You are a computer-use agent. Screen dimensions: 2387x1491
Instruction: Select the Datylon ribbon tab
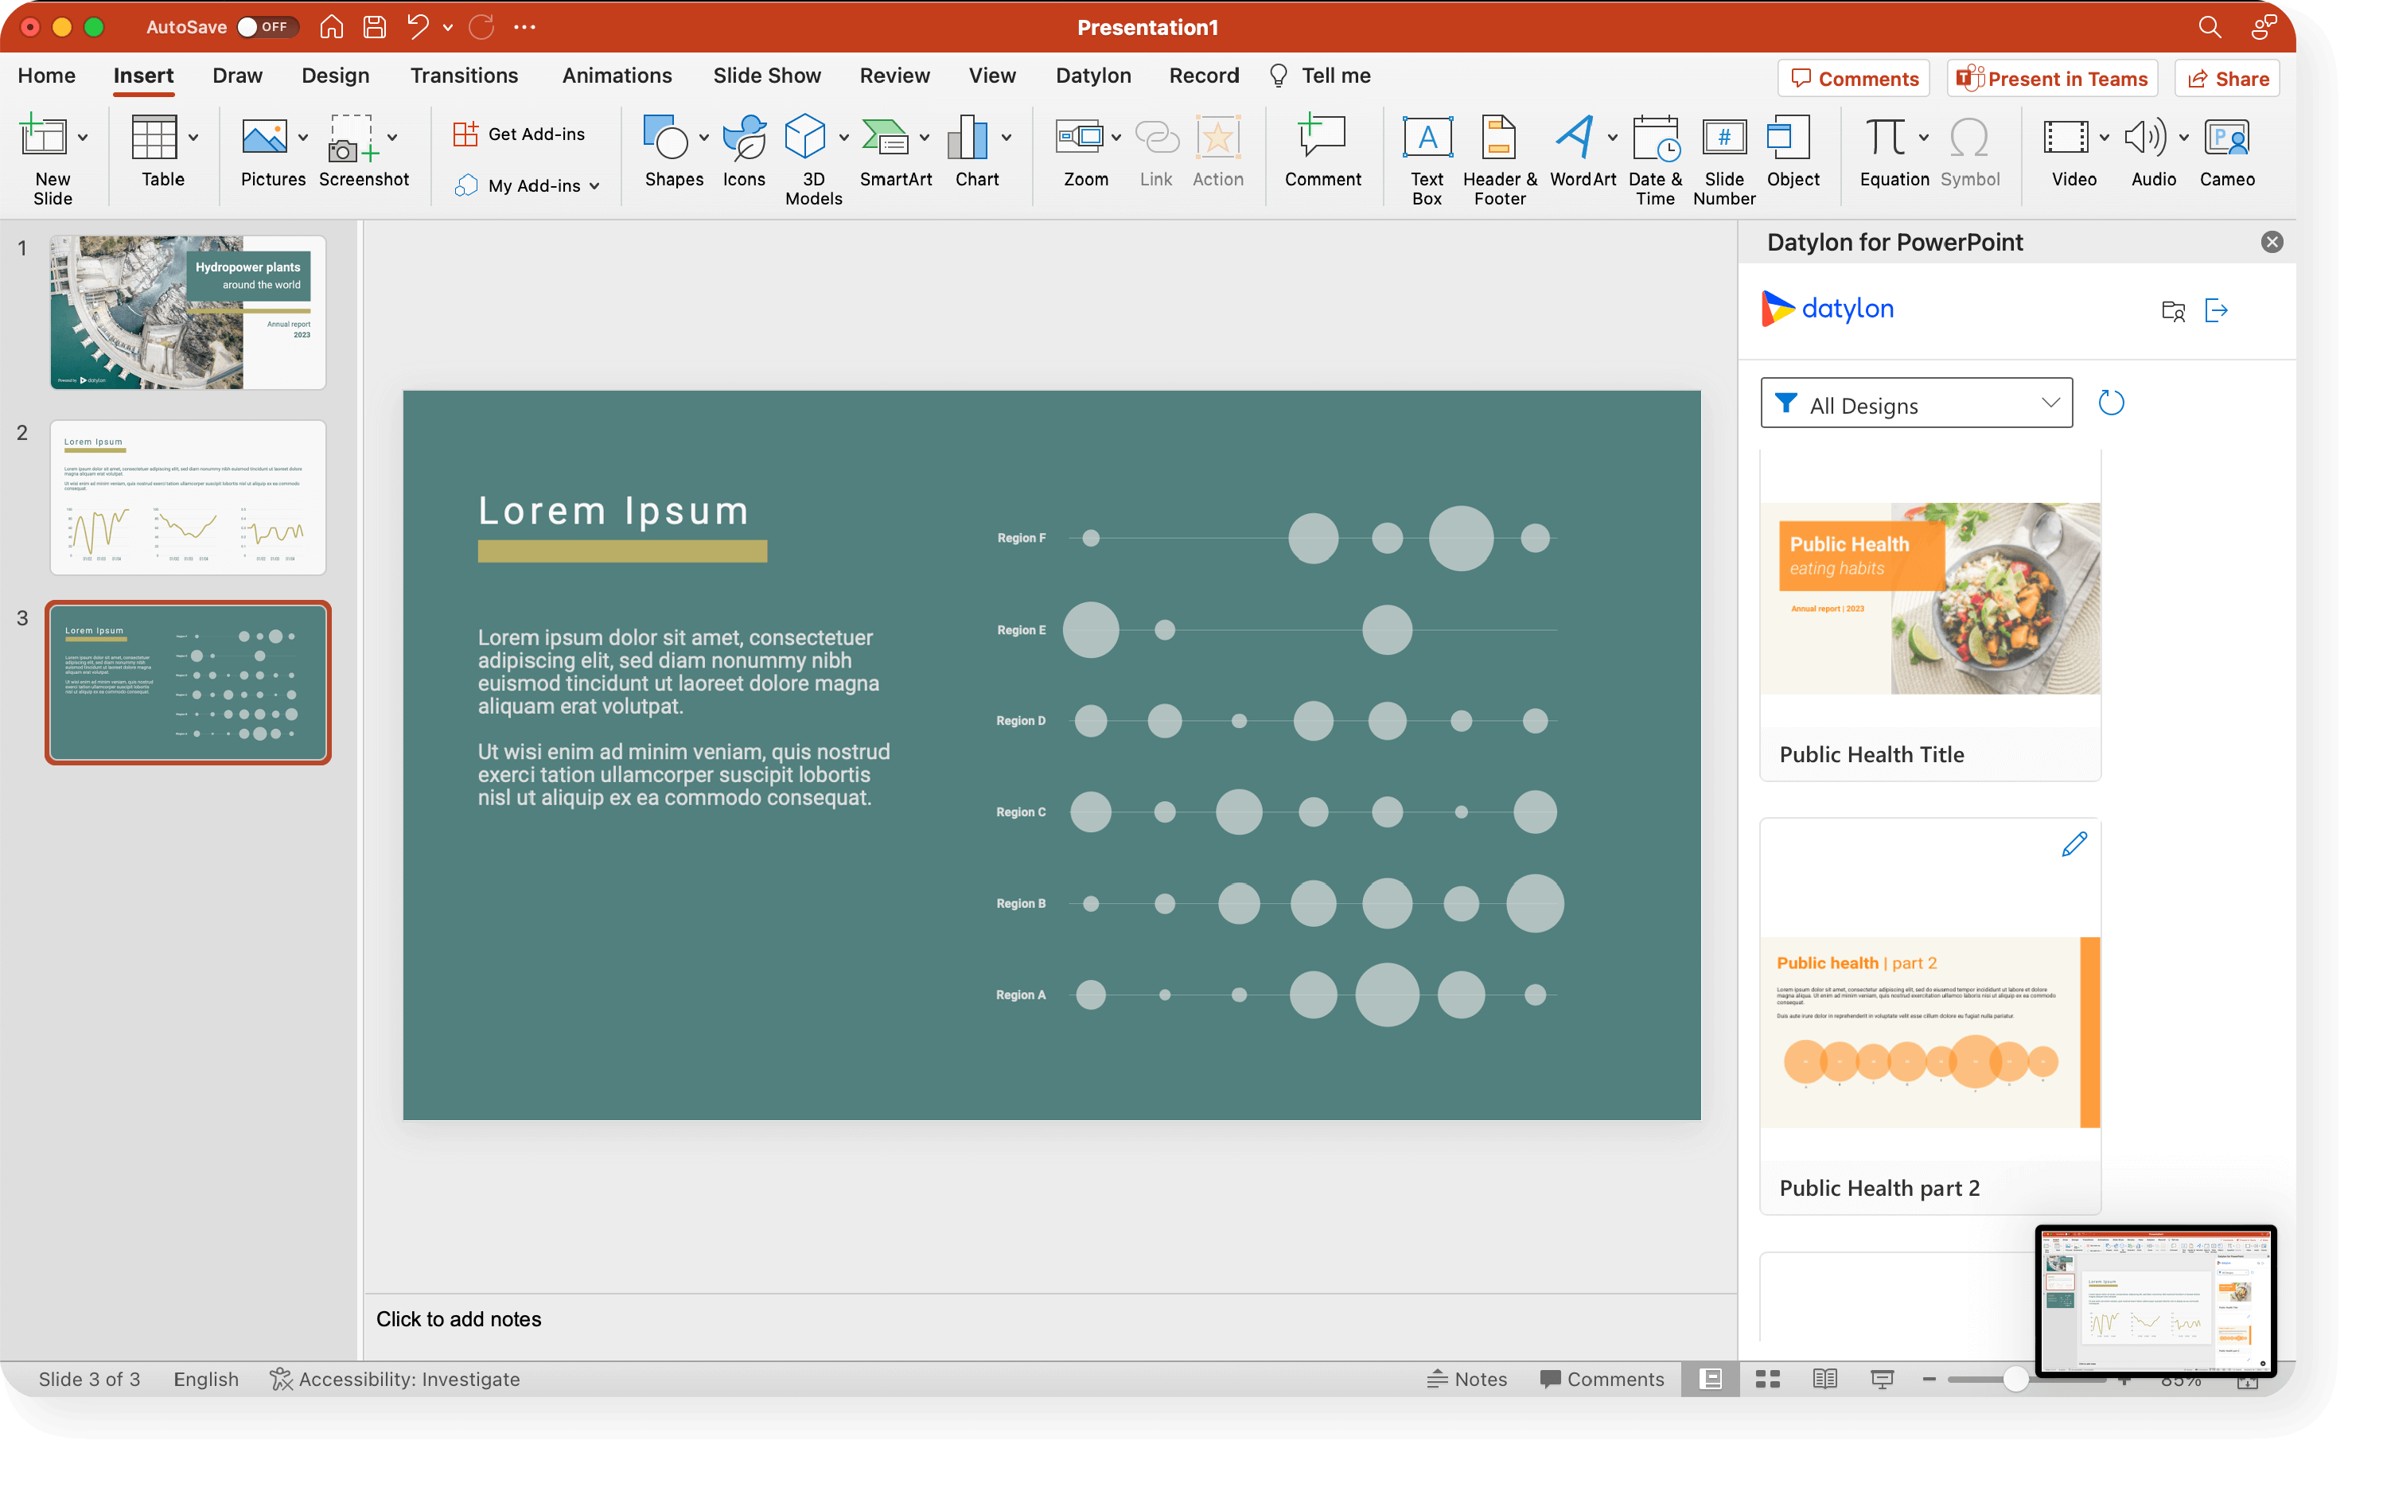tap(1092, 76)
